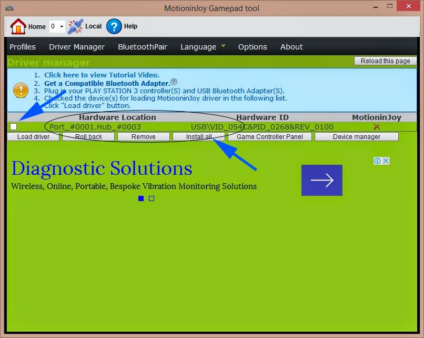Click the app gamepad icon in title bar
Screen dimensions: 424x338
click(9, 8)
